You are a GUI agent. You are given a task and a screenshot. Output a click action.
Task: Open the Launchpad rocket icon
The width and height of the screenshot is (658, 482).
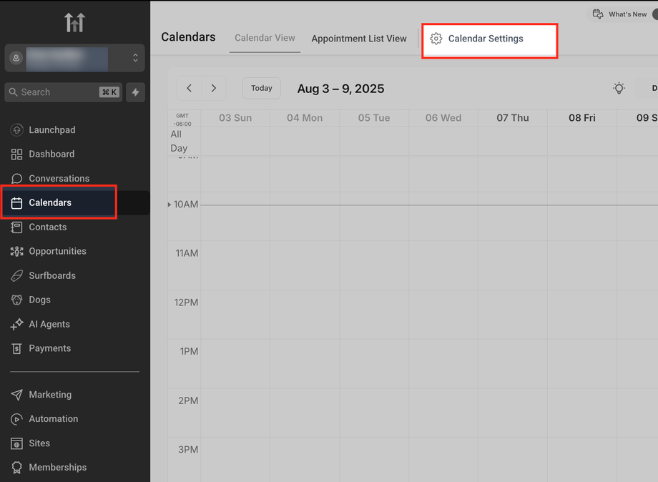16,130
